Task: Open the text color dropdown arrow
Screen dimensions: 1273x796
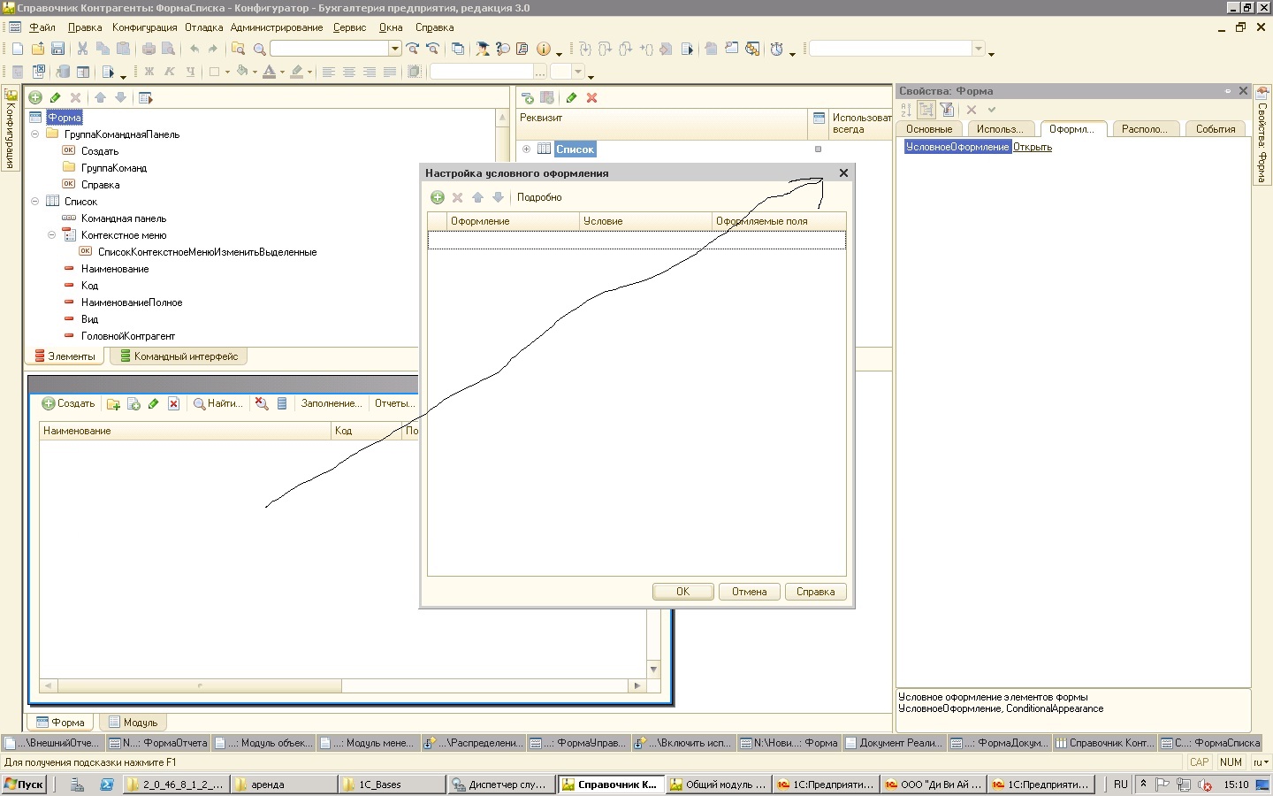Action: (282, 73)
